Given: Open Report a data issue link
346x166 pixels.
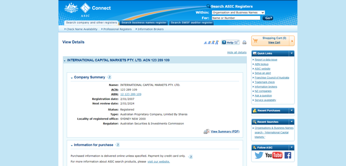Looking at the screenshot, I should [266, 60].
